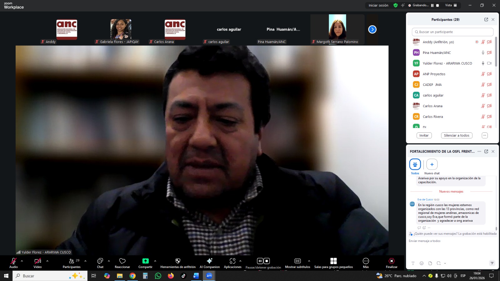
Task: Open the Participantes panel from the toolbar
Action: [x=72, y=261]
